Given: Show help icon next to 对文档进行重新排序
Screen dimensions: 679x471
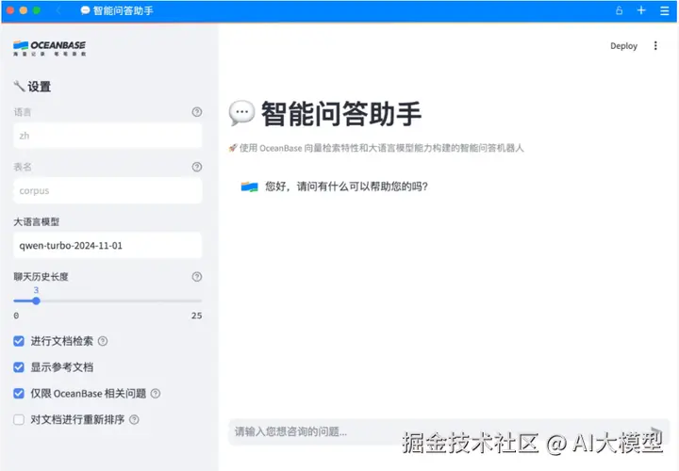Looking at the screenshot, I should pos(134,419).
